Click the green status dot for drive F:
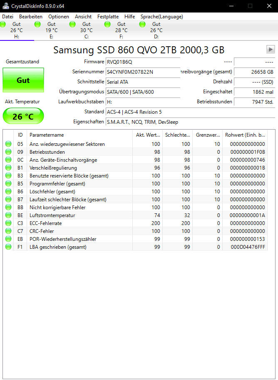The image size is (278, 380). pyautogui.click(x=107, y=24)
